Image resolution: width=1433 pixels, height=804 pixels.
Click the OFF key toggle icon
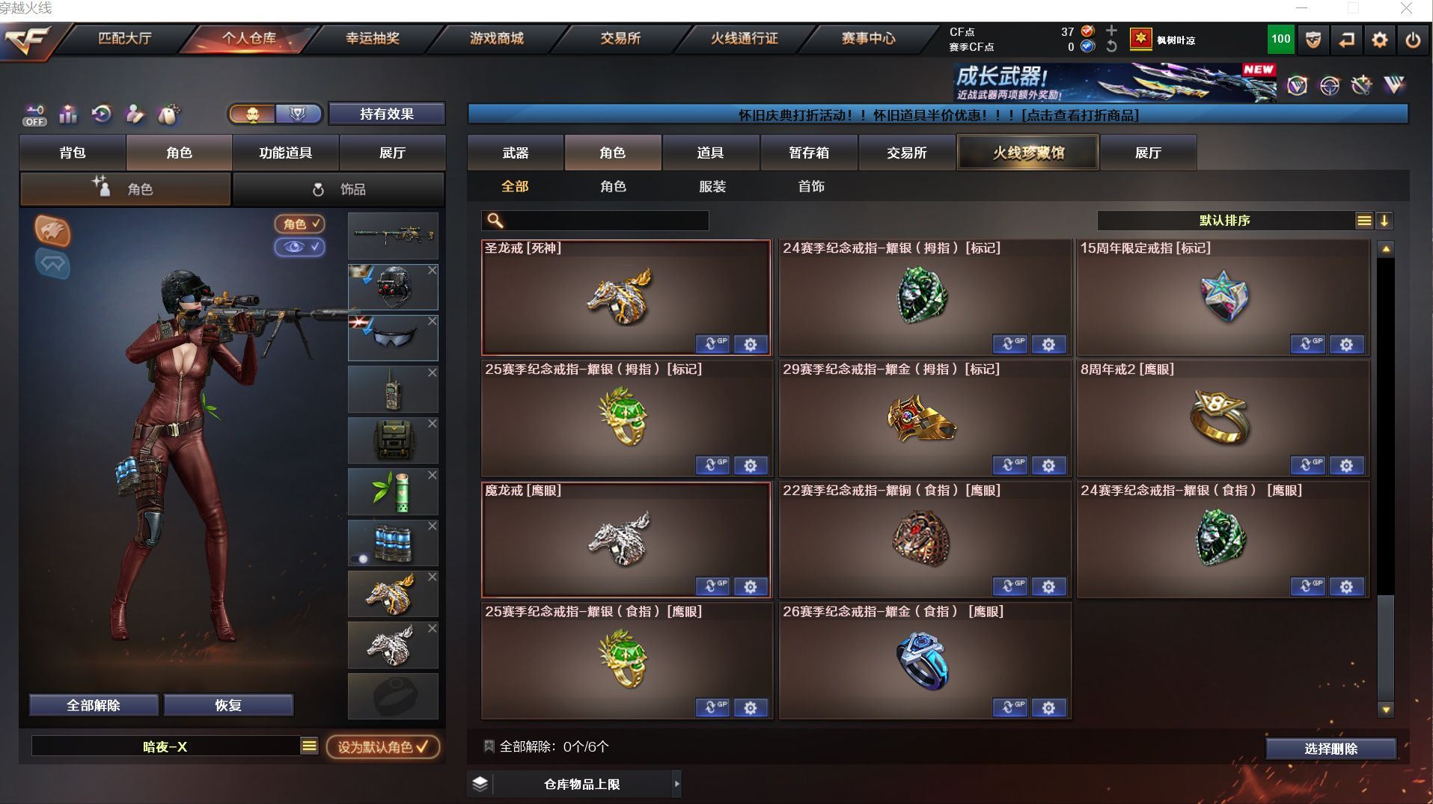[x=34, y=114]
